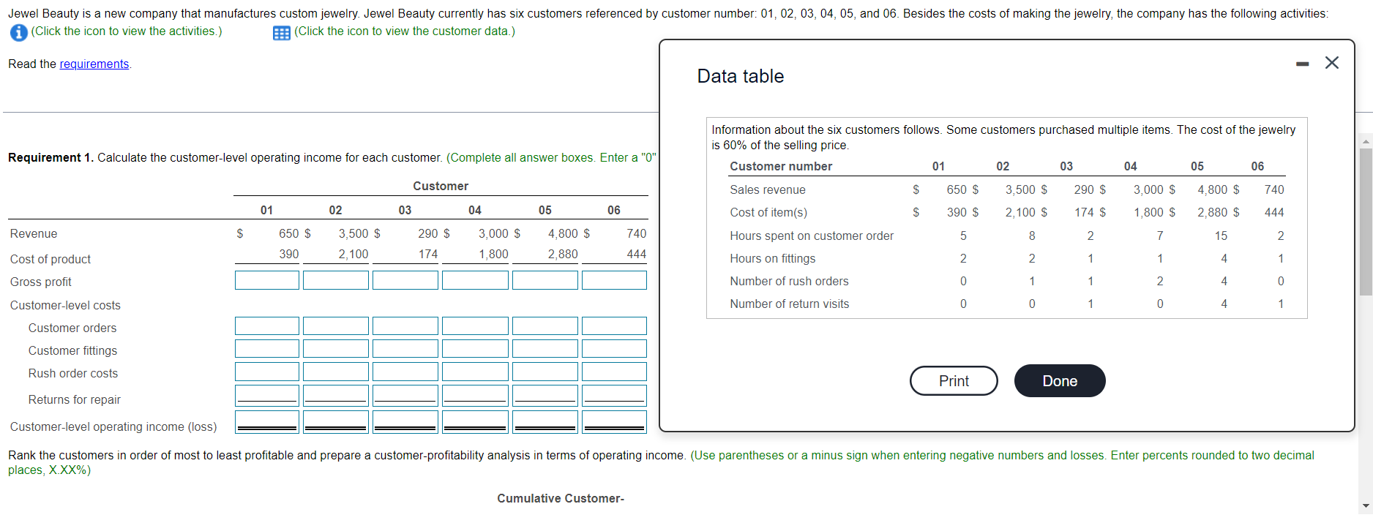
Task: Click Gross profit box for customer 03
Action: 405,280
